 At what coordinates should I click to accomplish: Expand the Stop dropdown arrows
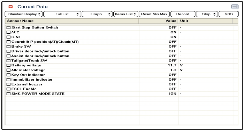214,14
